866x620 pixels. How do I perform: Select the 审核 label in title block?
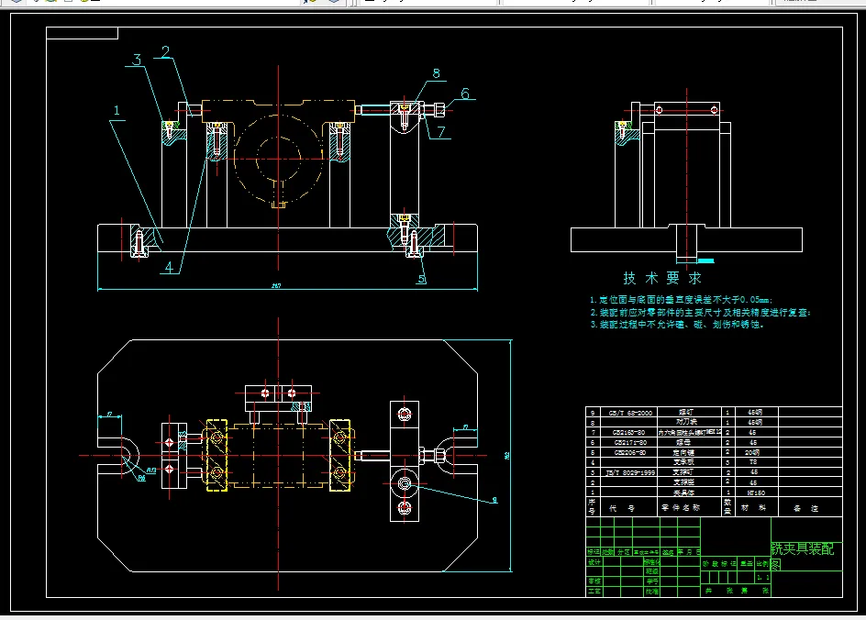(x=594, y=581)
